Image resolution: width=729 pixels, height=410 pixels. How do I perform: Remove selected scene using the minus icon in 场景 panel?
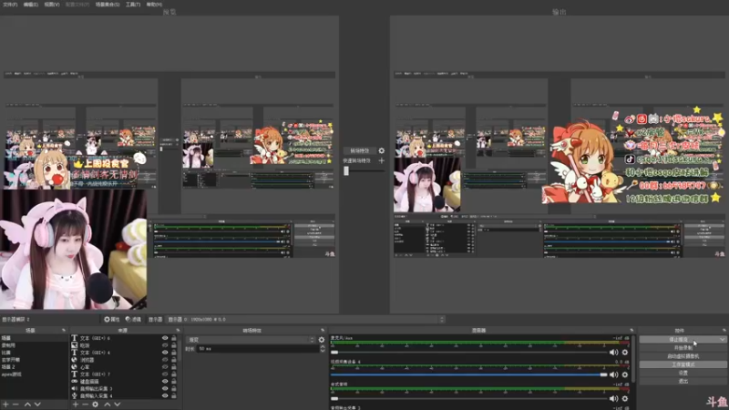click(15, 405)
